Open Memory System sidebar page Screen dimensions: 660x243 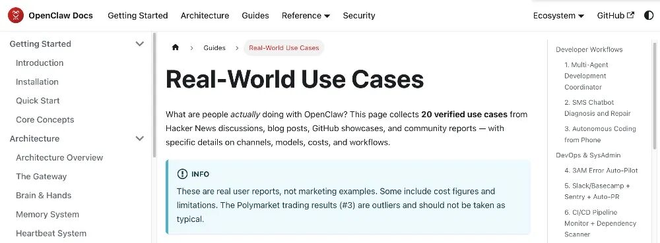[x=47, y=215]
